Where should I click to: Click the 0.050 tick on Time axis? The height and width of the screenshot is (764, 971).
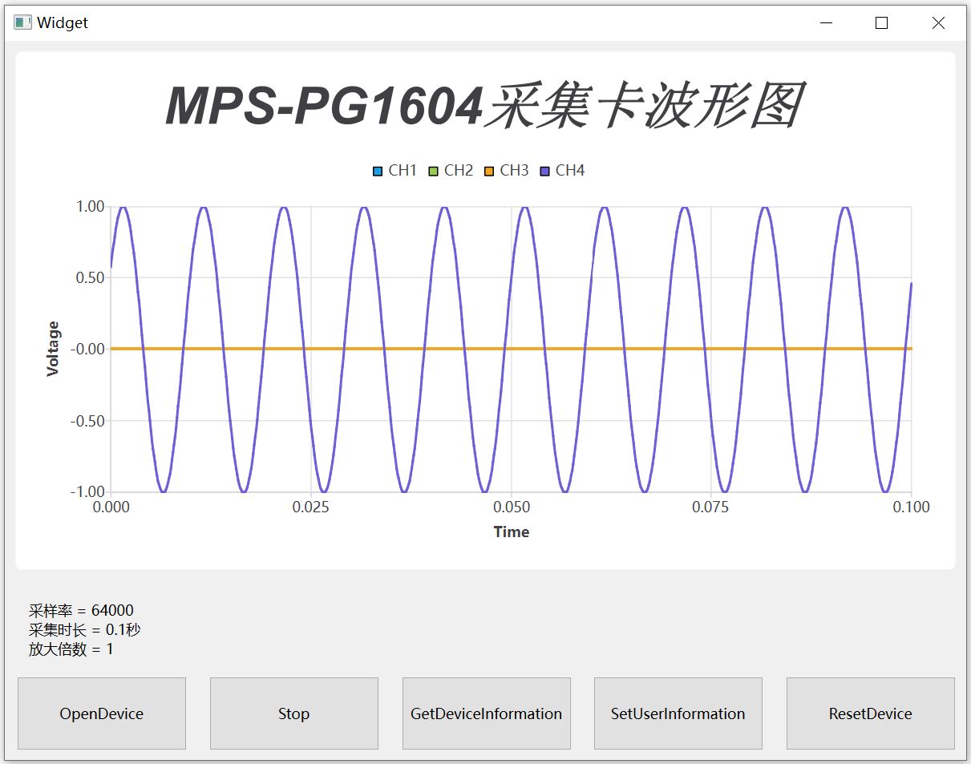[511, 507]
